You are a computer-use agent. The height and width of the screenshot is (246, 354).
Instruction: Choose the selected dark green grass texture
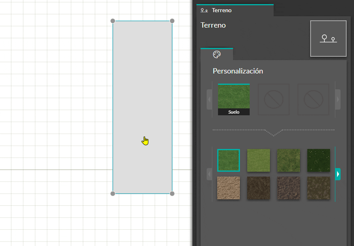(x=229, y=160)
